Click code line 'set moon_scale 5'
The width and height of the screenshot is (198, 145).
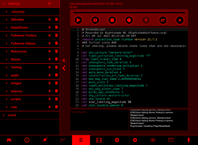(x=95, y=82)
